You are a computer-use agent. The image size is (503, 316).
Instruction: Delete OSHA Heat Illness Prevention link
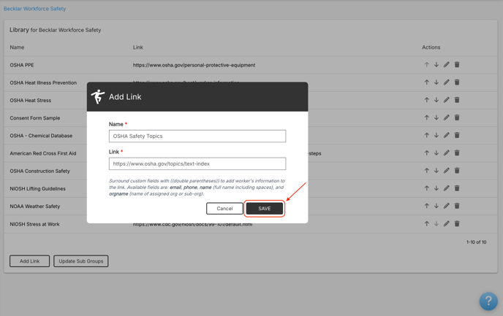click(457, 82)
